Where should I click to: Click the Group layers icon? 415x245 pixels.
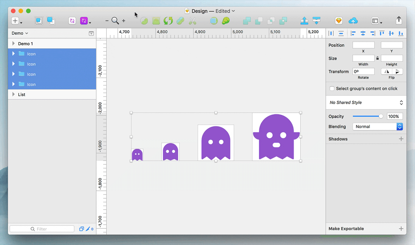(x=39, y=21)
